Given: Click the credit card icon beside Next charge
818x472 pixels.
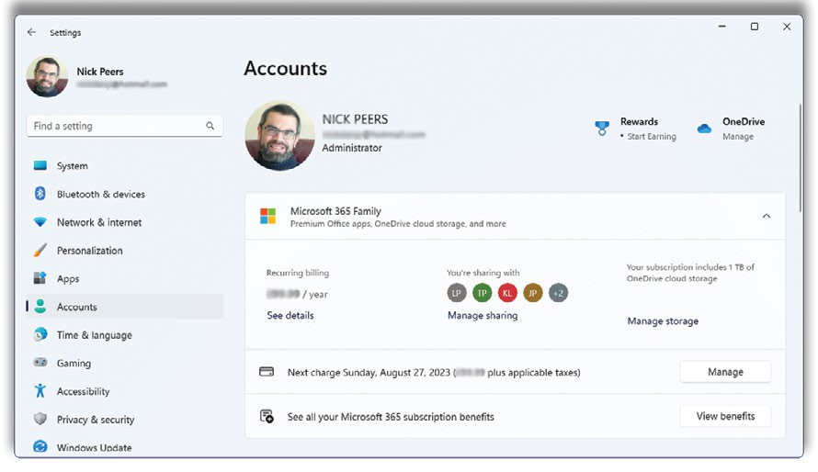Looking at the screenshot, I should (267, 372).
